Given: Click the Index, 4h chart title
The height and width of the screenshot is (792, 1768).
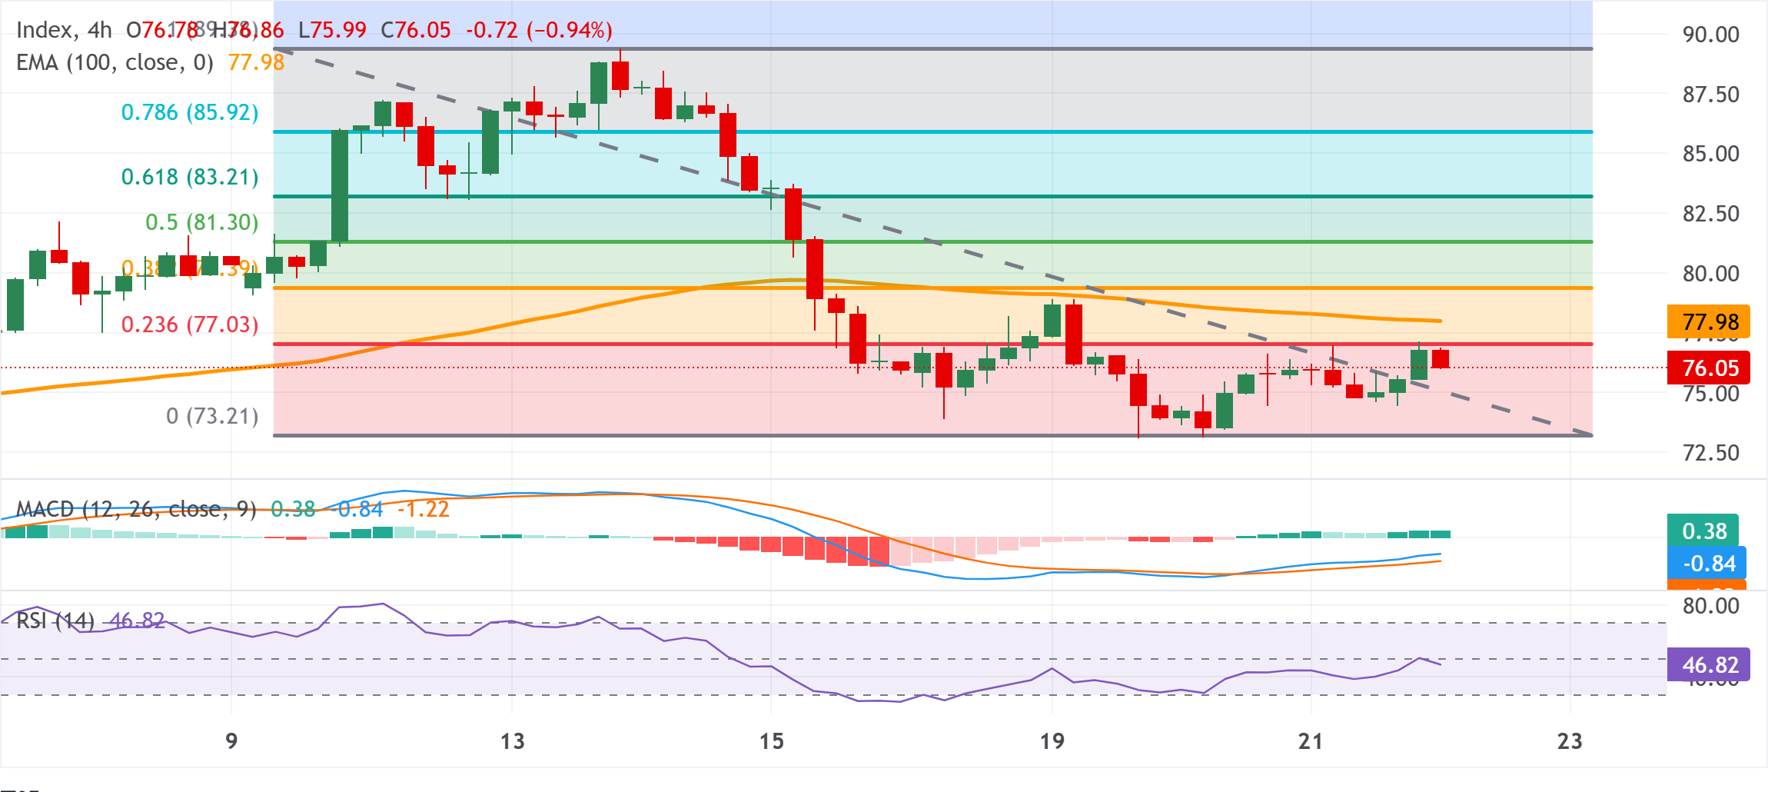Looking at the screenshot, I should point(64,30).
